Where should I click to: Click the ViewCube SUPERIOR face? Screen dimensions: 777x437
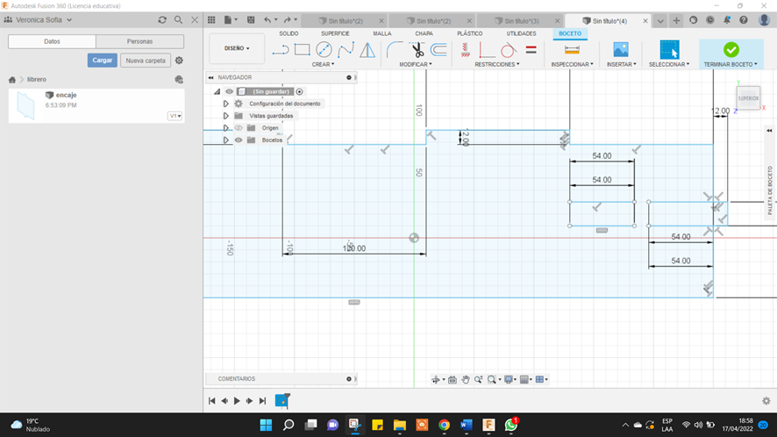tap(748, 98)
